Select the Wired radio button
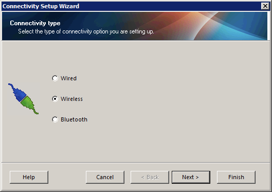The image size is (272, 192). click(55, 78)
